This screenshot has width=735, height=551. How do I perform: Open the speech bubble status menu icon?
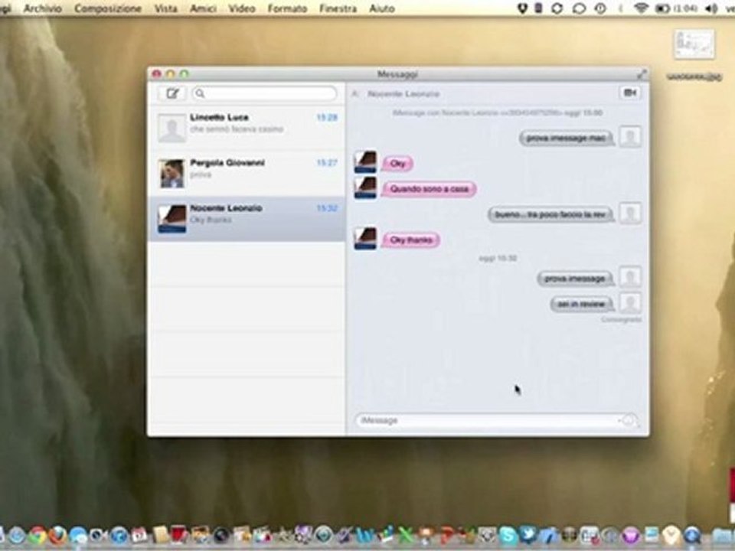click(x=580, y=8)
